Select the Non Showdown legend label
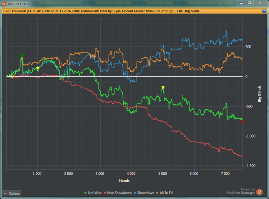 coord(120,193)
